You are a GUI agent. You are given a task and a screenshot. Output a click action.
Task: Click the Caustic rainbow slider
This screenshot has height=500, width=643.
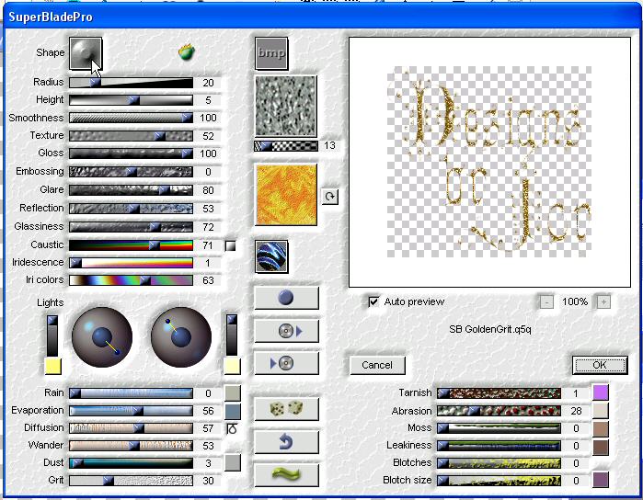pyautogui.click(x=131, y=245)
